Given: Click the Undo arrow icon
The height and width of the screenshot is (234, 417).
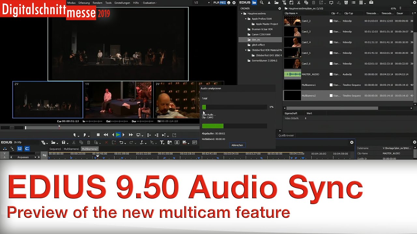Looking at the screenshot, I should tap(121, 142).
